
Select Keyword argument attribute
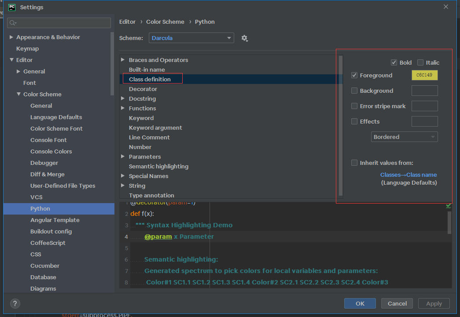click(x=155, y=128)
